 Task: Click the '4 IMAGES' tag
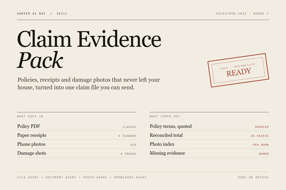click(x=128, y=154)
